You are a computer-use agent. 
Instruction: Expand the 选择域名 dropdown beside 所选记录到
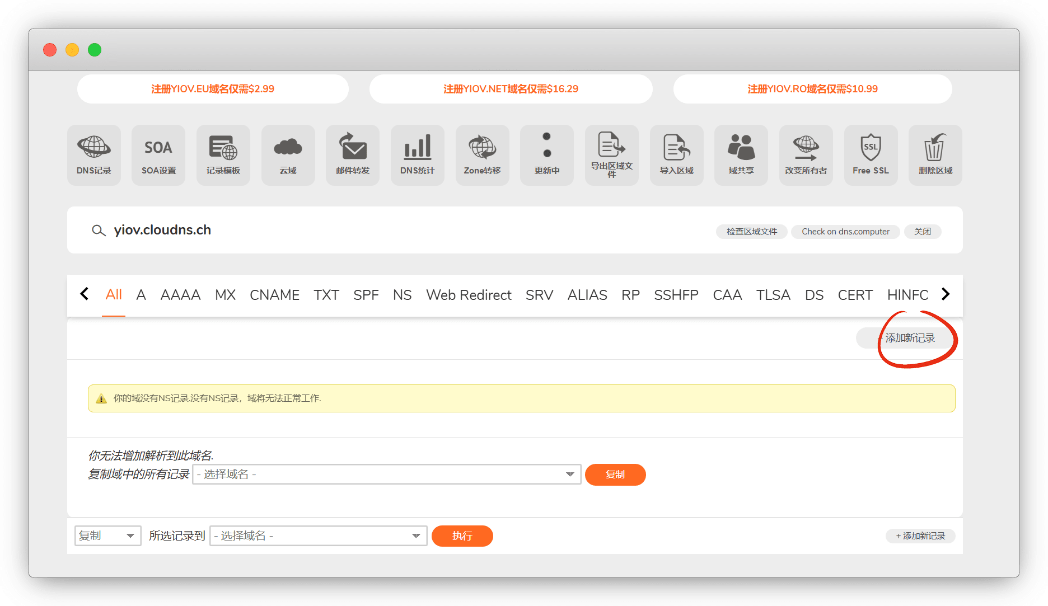[319, 536]
